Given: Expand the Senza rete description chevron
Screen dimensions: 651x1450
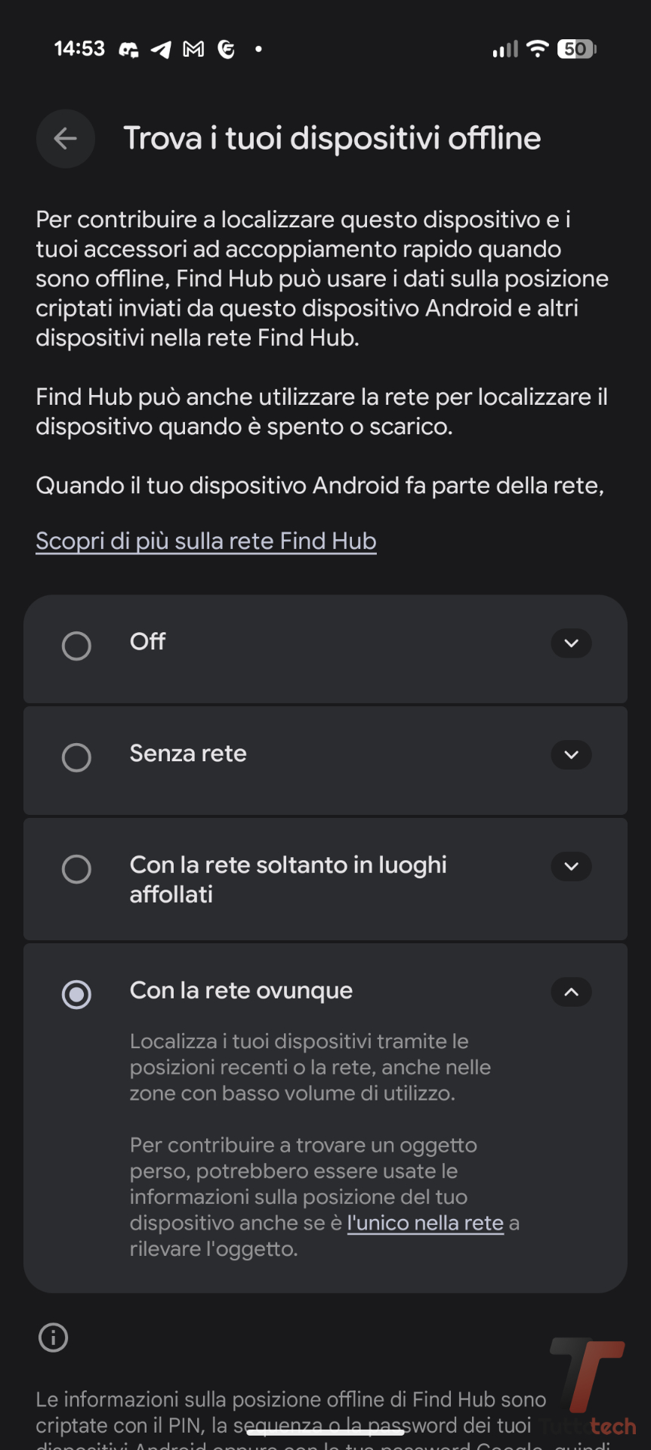Looking at the screenshot, I should point(571,755).
